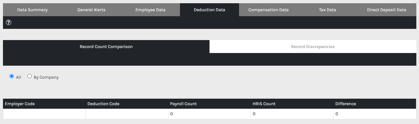Open the help question mark icon
Screen dimensions: 419x124
point(9,22)
